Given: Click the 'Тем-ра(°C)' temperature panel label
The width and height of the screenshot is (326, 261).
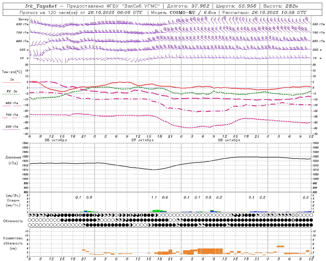Looking at the screenshot, I should [x=12, y=72].
